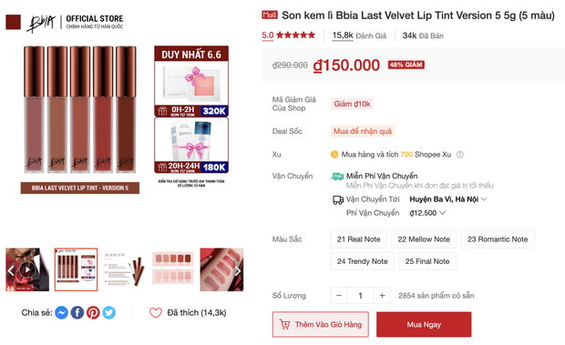This screenshot has width=565, height=345.
Task: Select the color swatch palette thumbnail
Action: [173, 269]
